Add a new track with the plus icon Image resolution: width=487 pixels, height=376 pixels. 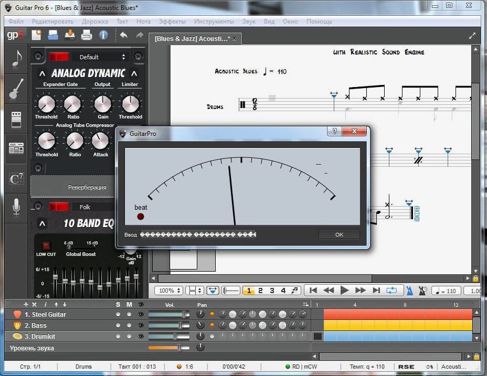[x=26, y=305]
